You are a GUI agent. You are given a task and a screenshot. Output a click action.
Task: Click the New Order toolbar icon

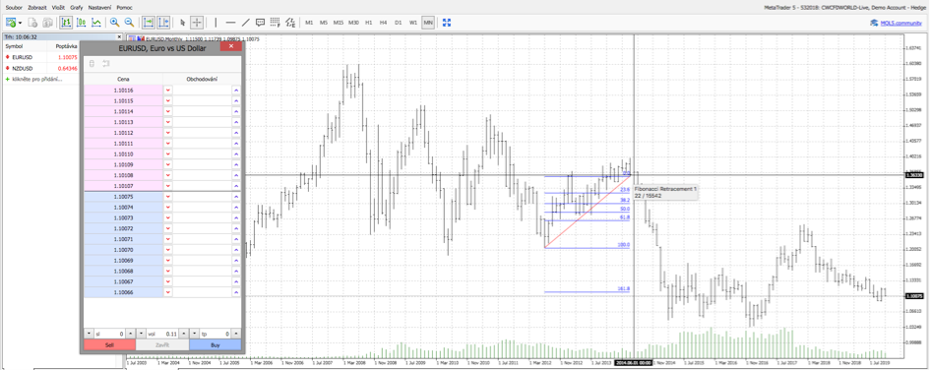(11, 23)
